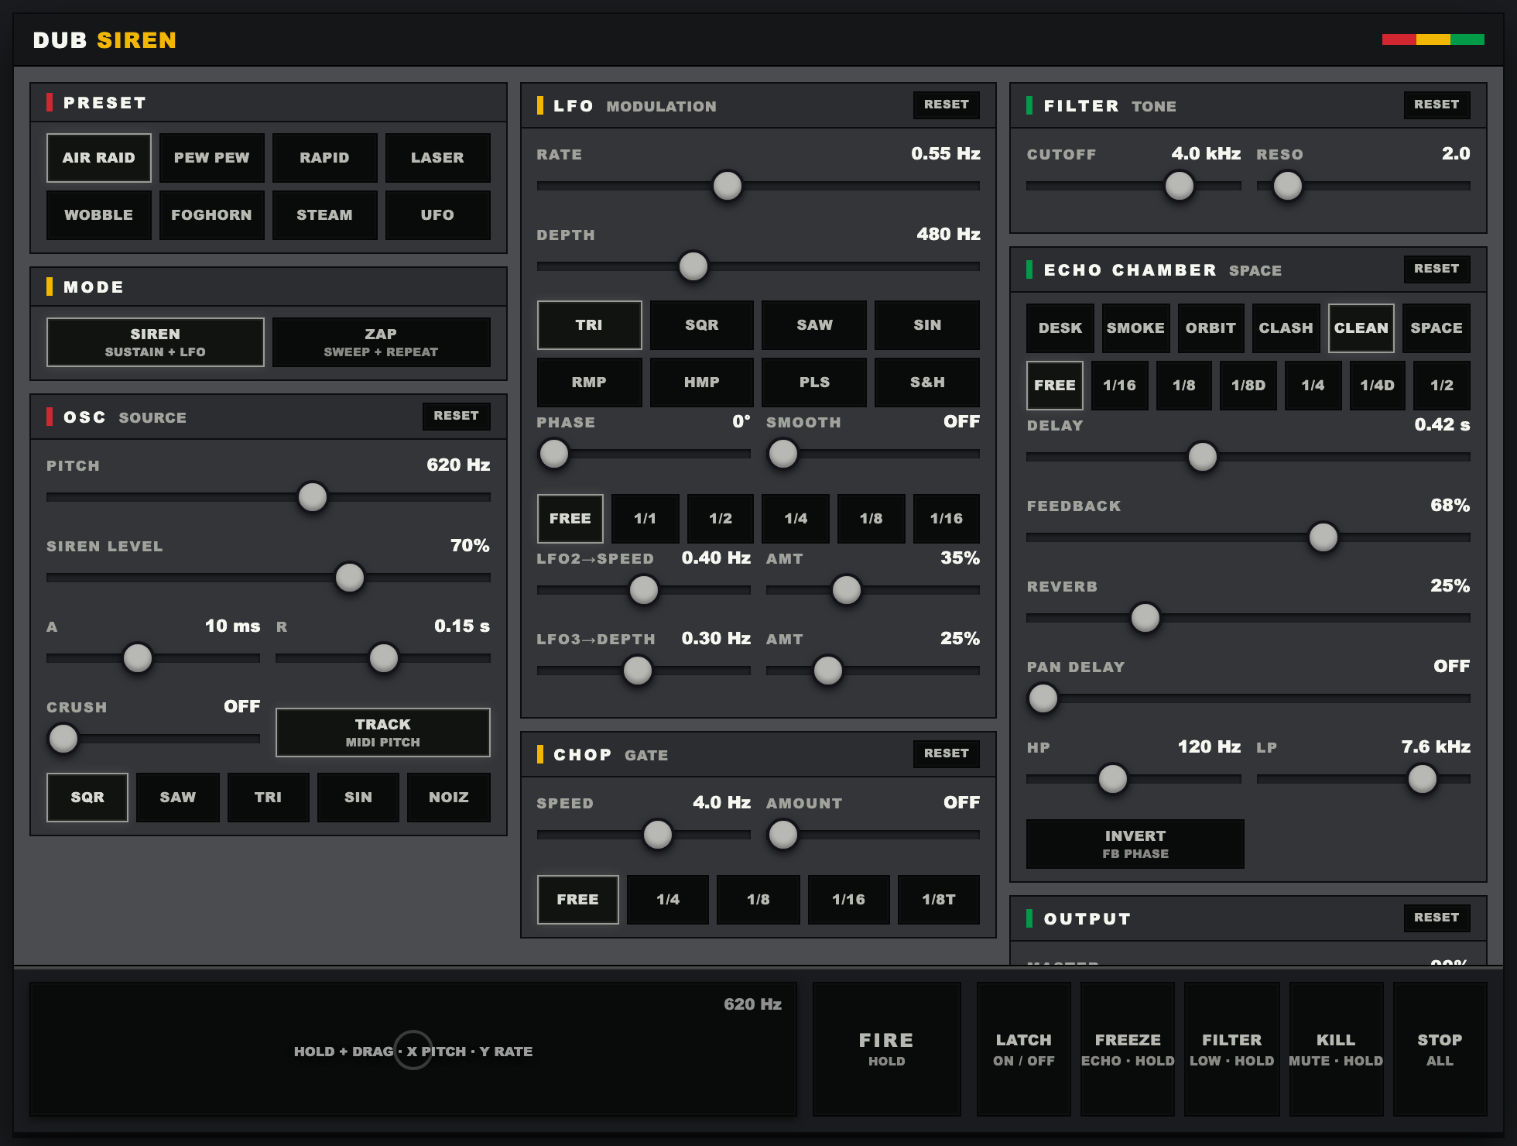Click STOP ALL
The image size is (1517, 1146).
coord(1440,1049)
